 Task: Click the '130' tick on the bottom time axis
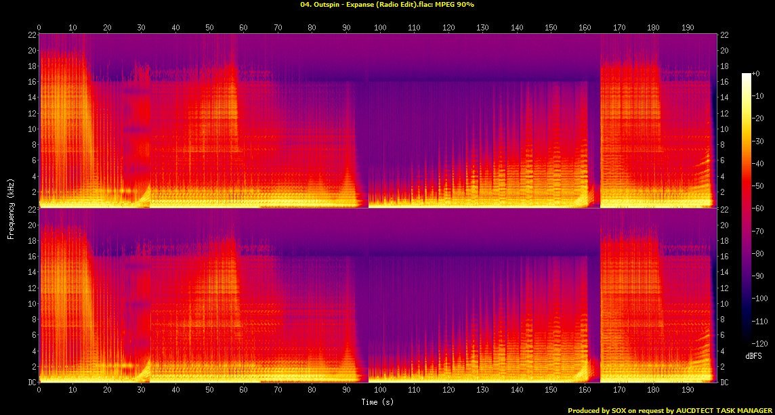click(x=482, y=391)
